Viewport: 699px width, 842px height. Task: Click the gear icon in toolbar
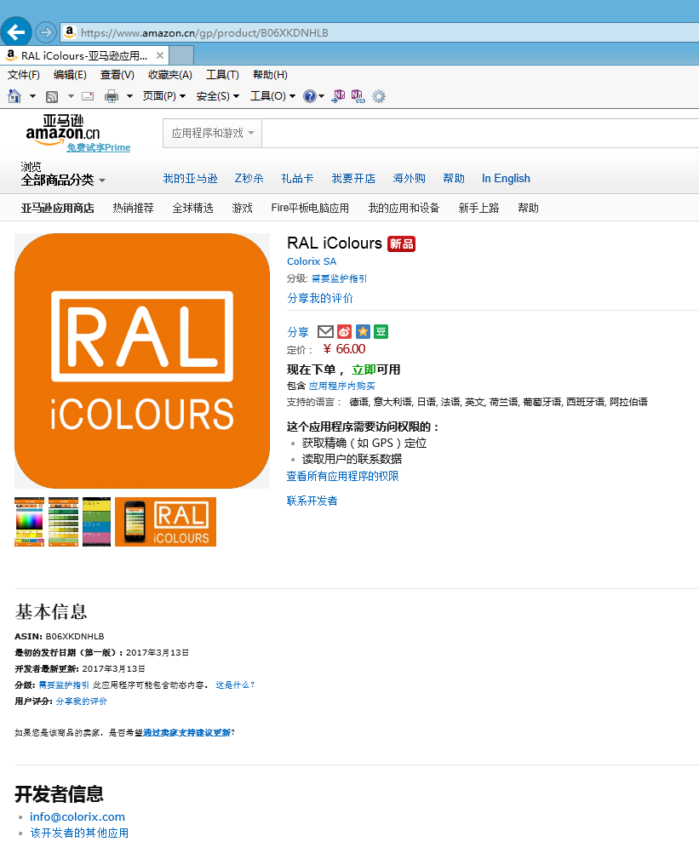(x=379, y=96)
